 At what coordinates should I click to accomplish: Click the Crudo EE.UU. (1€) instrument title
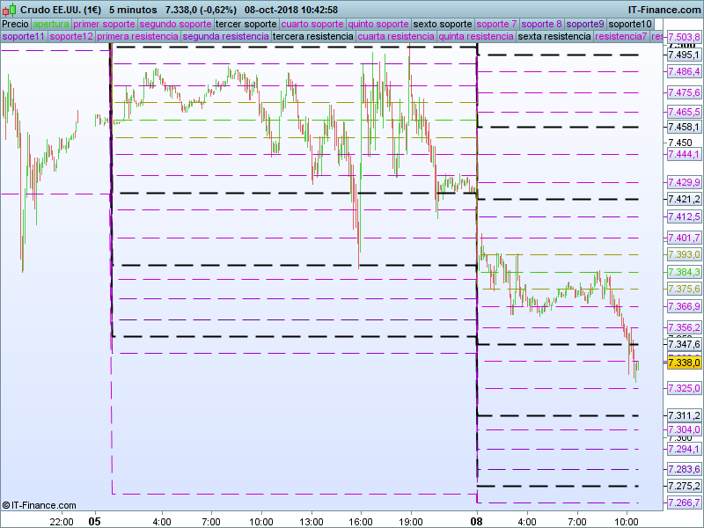[x=61, y=10]
